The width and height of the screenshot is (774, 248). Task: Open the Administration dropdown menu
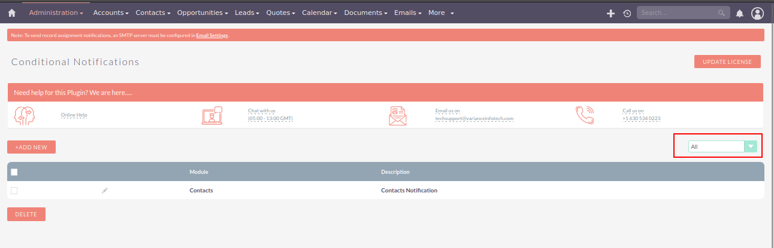click(56, 13)
